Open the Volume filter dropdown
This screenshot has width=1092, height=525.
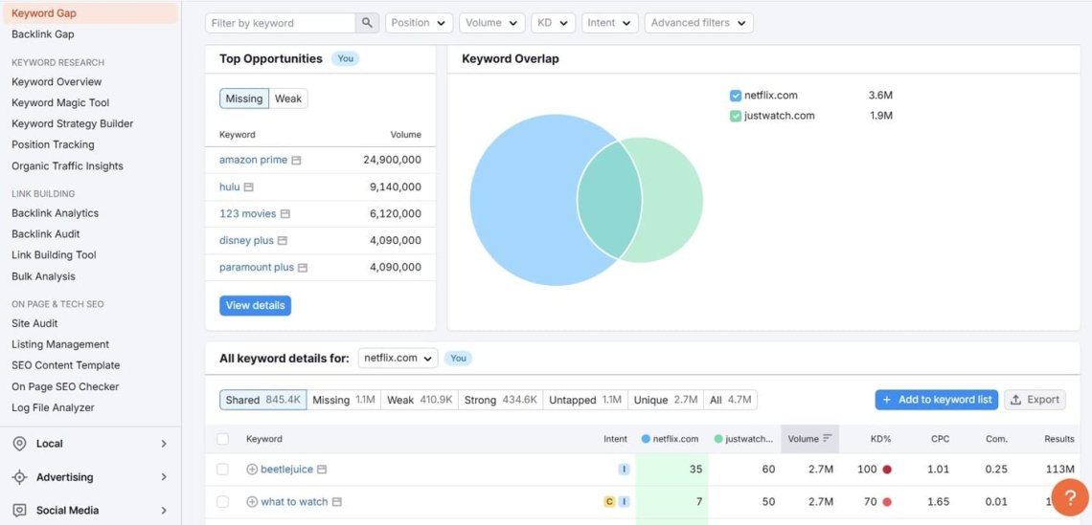[492, 23]
